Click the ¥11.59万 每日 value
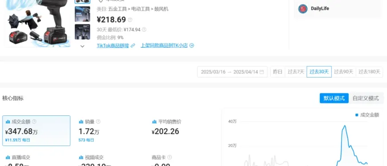387x166 pixels. tap(17, 140)
